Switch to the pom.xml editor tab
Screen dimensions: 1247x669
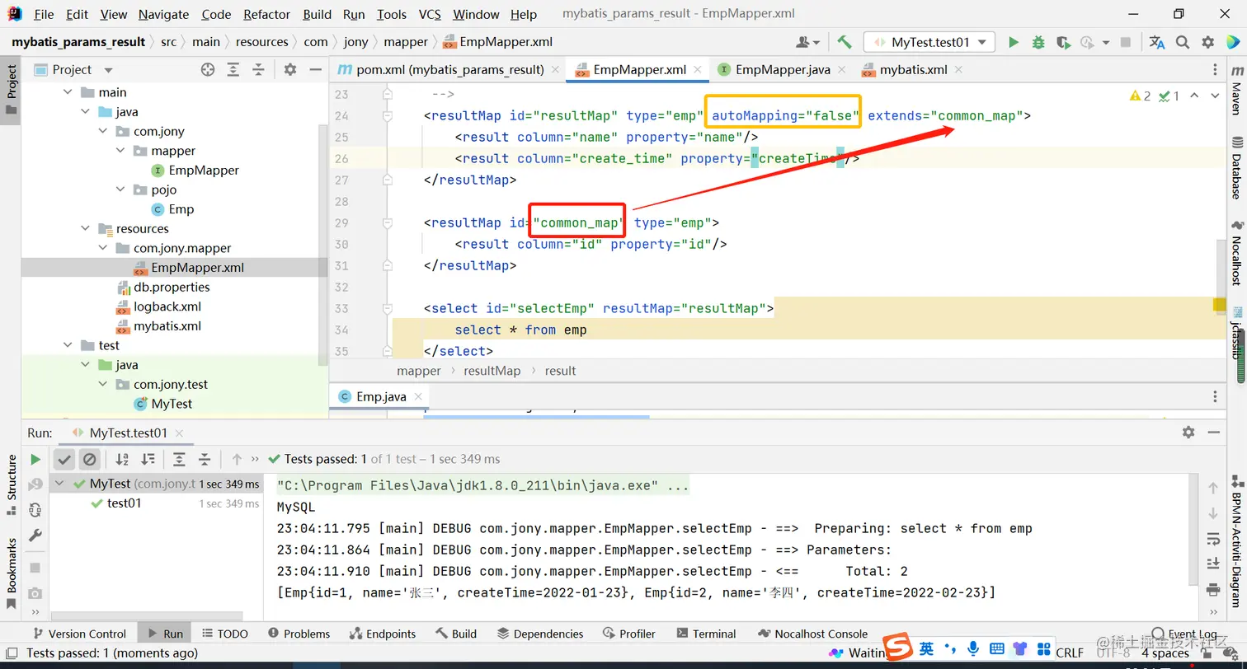coord(449,70)
